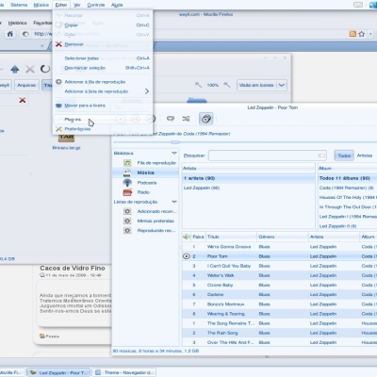Move the song playback position slider handle
377x377 pixels.
175,142
